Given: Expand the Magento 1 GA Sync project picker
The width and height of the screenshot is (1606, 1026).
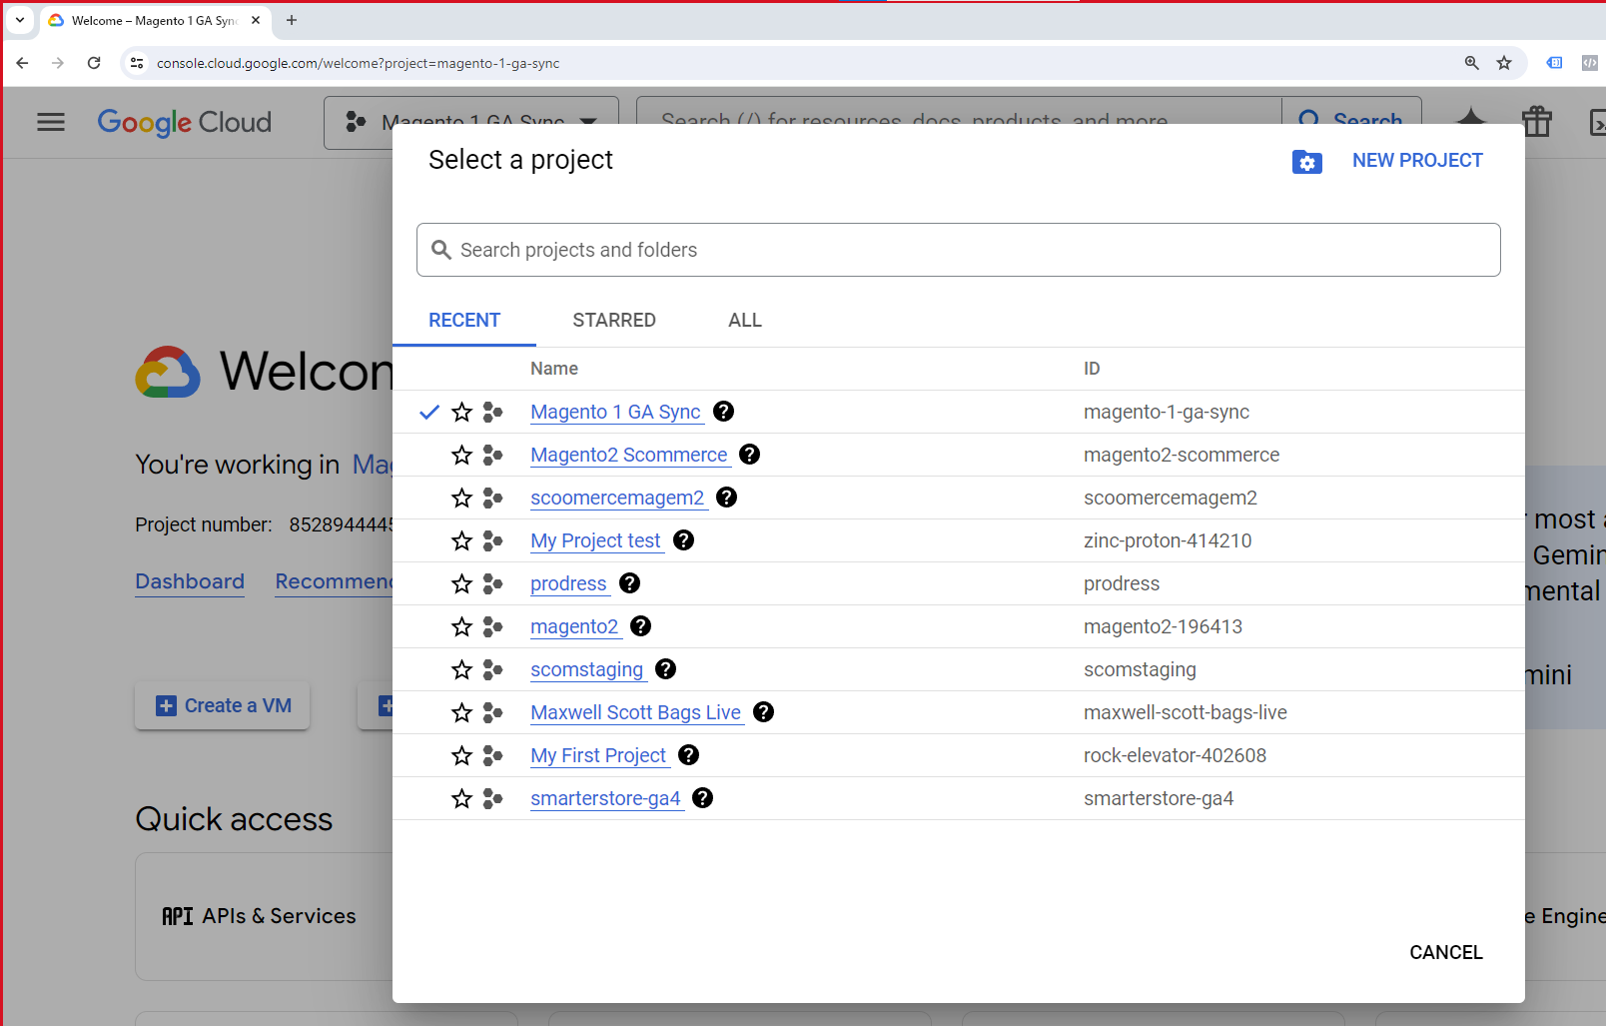Looking at the screenshot, I should [471, 122].
